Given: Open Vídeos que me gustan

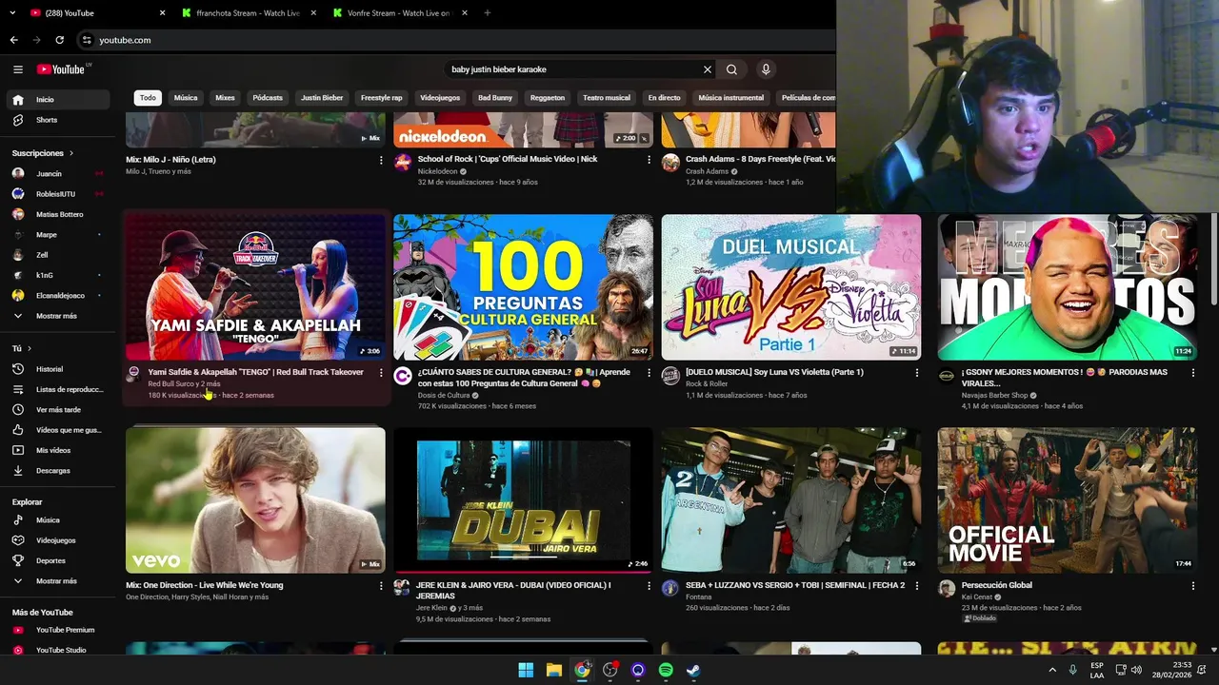Looking at the screenshot, I should tap(60, 430).
